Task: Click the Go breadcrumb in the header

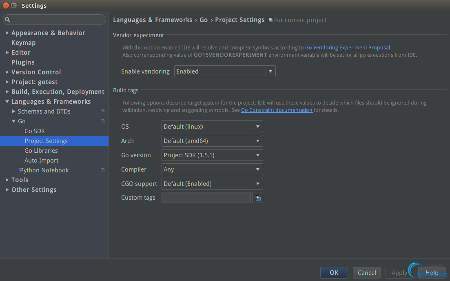Action: 204,20
